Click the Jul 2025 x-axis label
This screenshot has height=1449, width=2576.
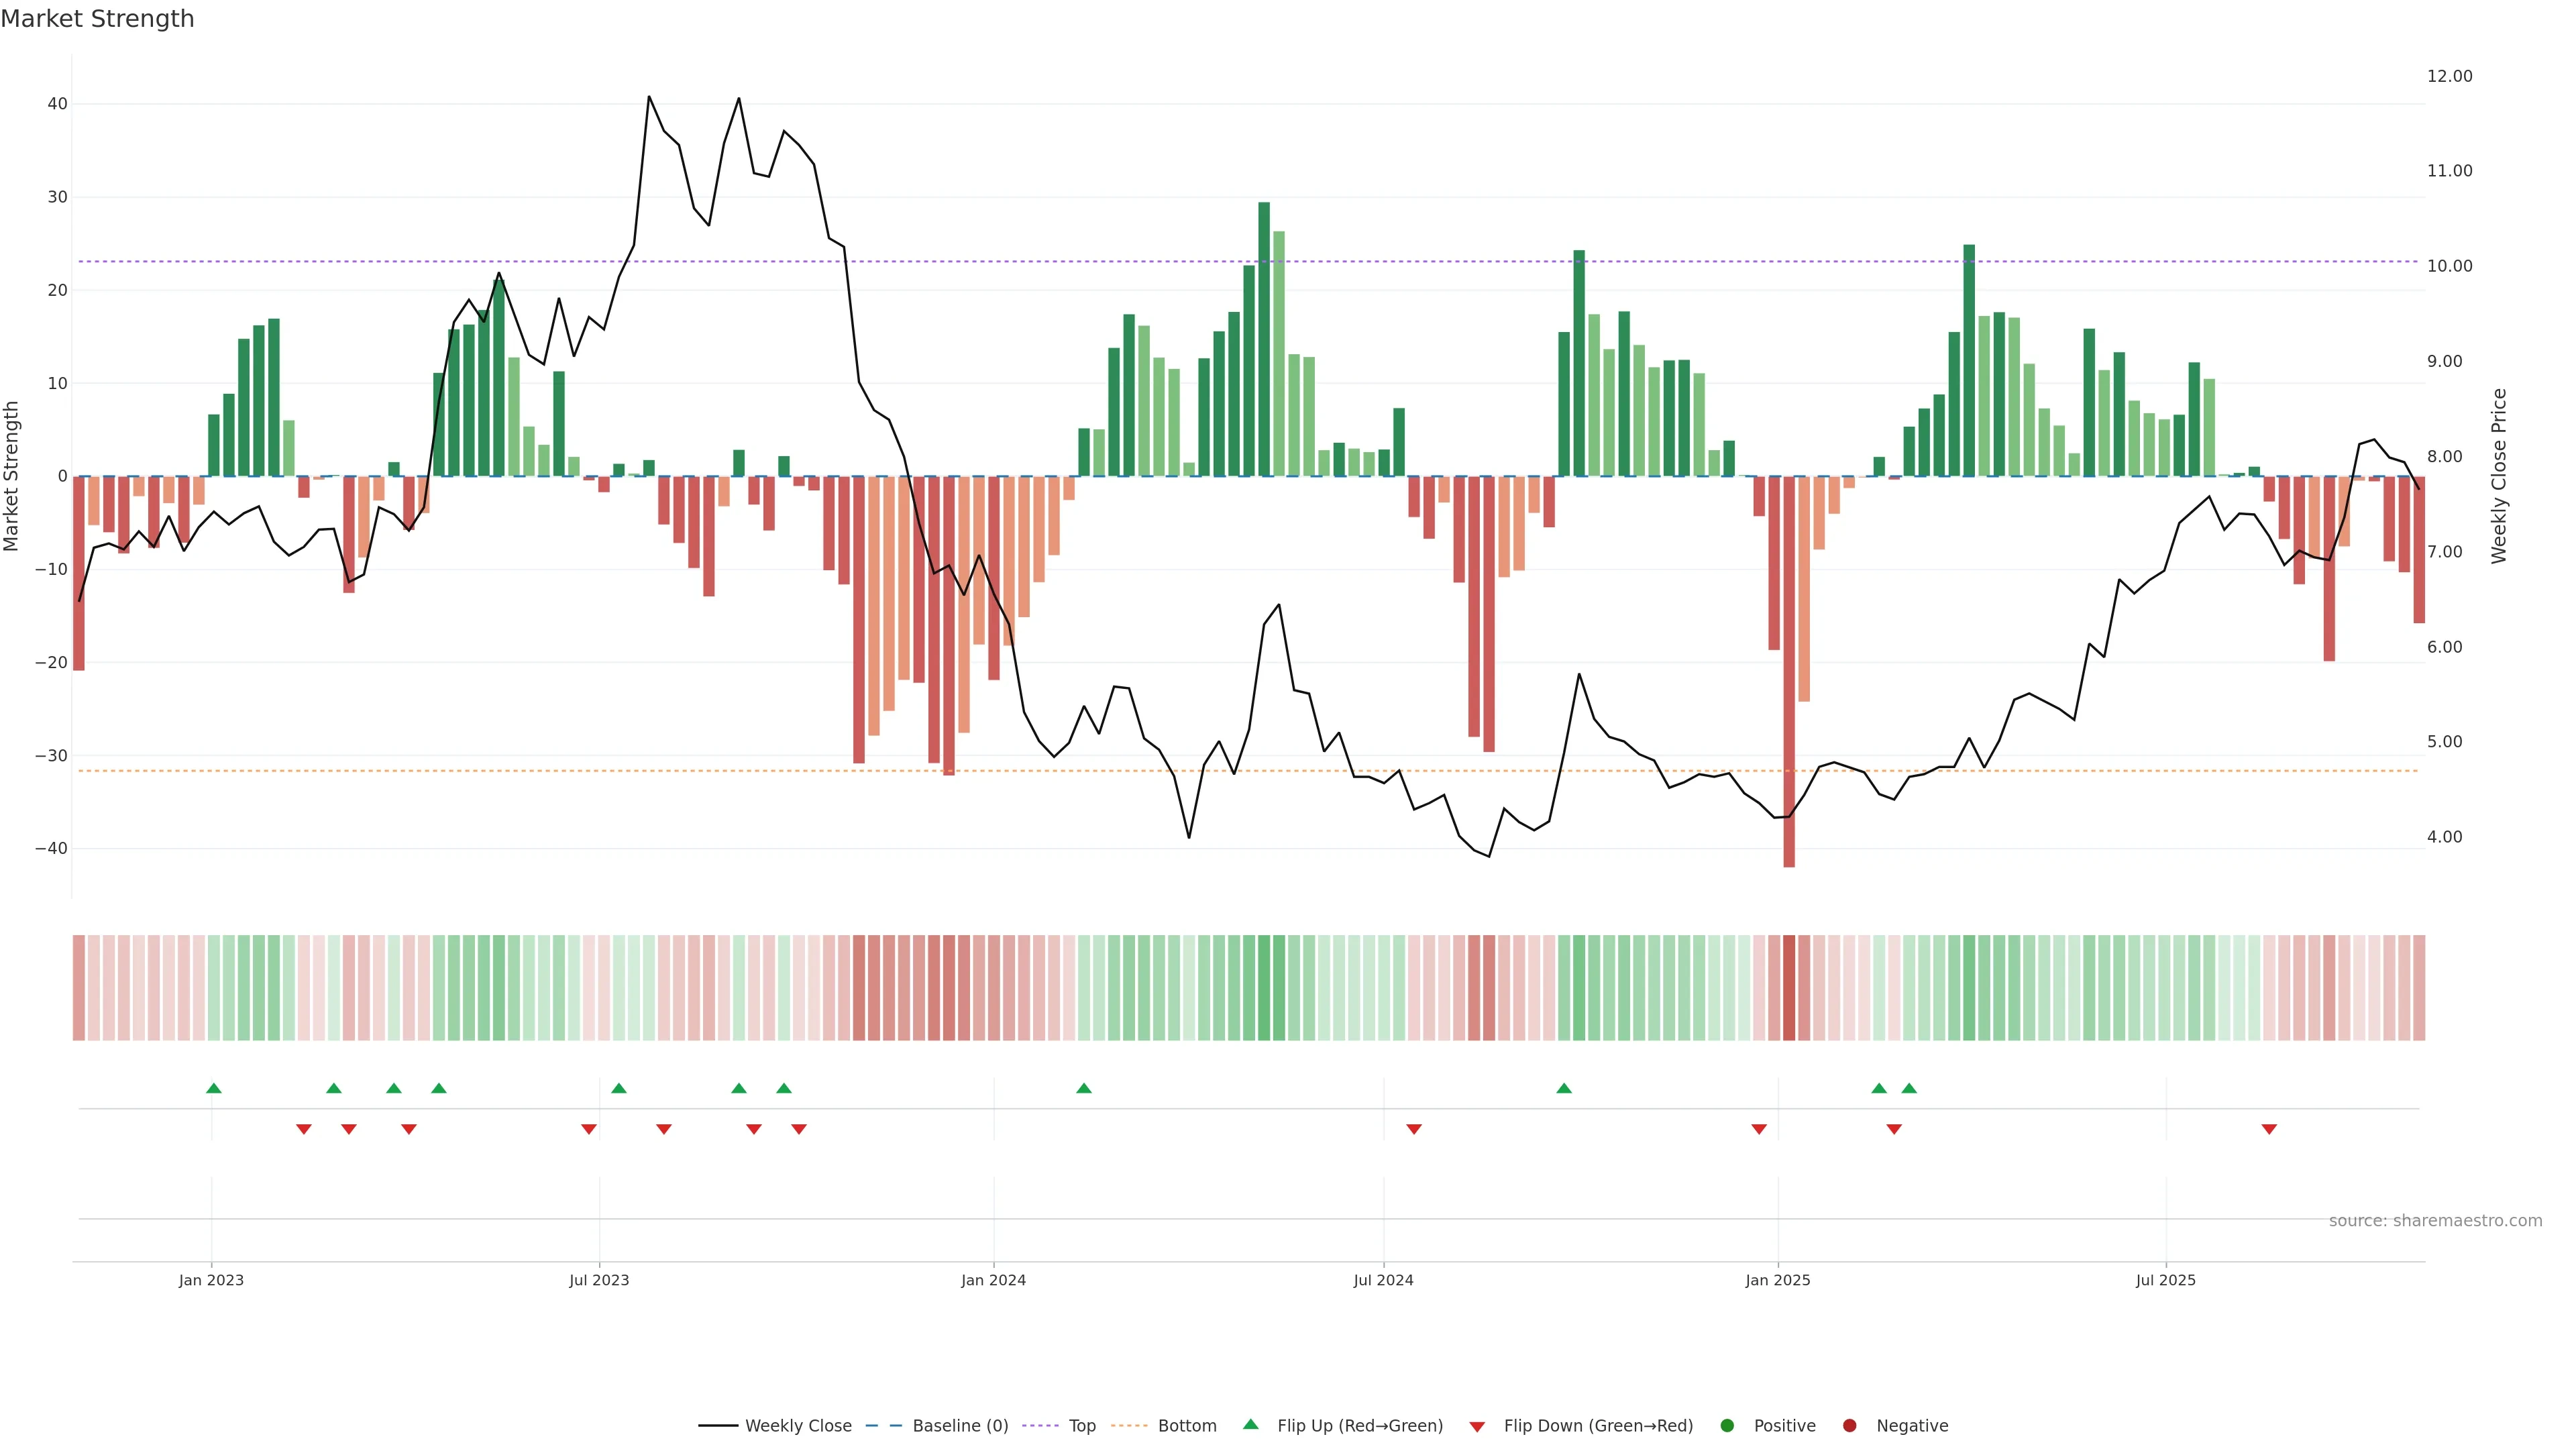click(x=2165, y=1280)
